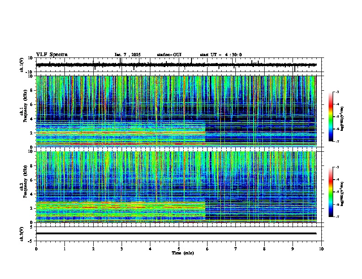The width and height of the screenshot is (362, 279).
Task: Click the "2" kHz tick on ch.2 frequency axis
Action: 32,208
